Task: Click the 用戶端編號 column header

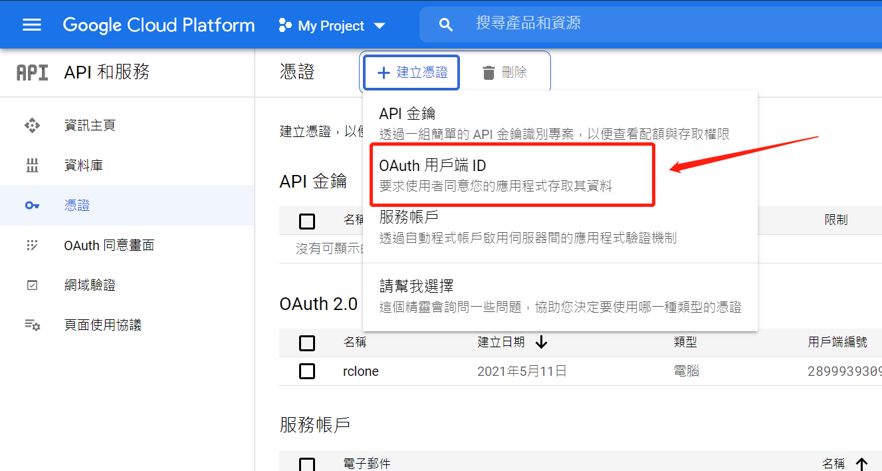Action: (837, 343)
